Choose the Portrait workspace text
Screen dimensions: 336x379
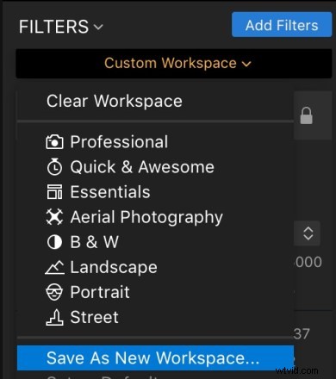pyautogui.click(x=100, y=292)
